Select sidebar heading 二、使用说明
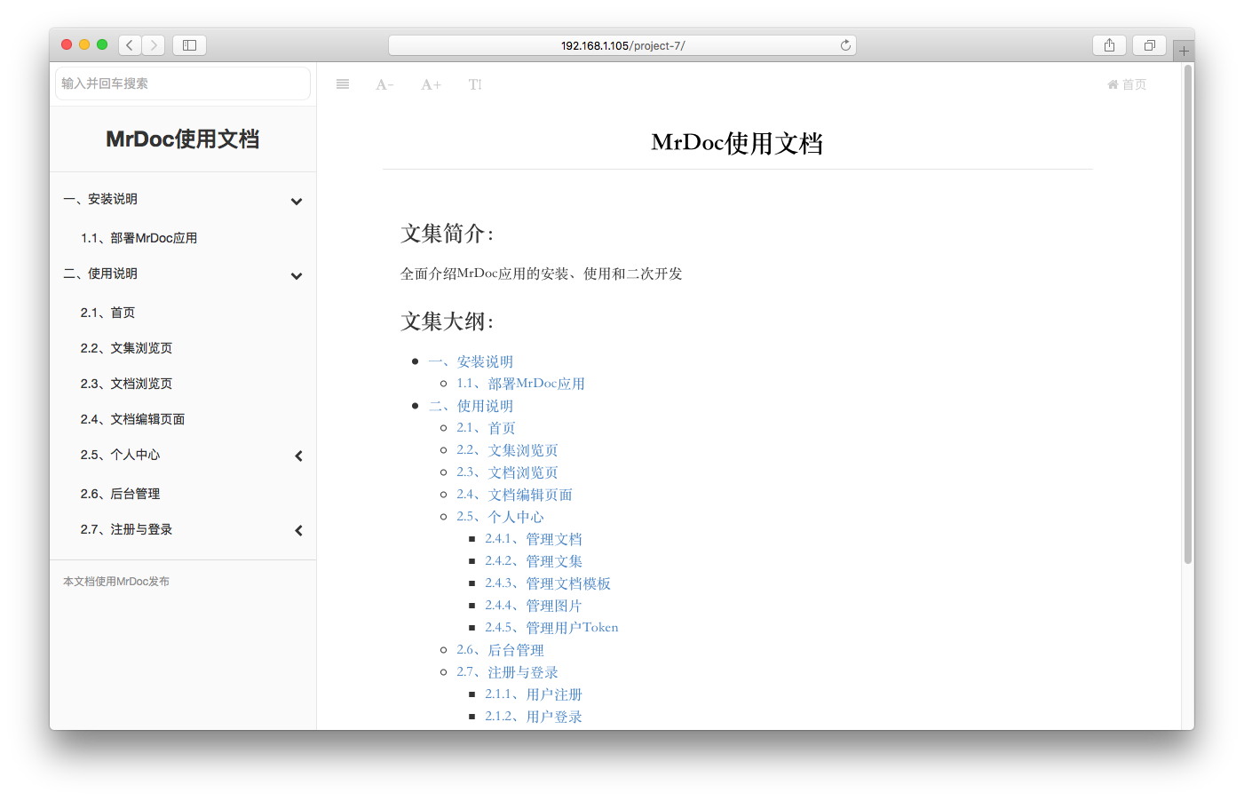Viewport: 1244px width, 801px height. tap(100, 274)
